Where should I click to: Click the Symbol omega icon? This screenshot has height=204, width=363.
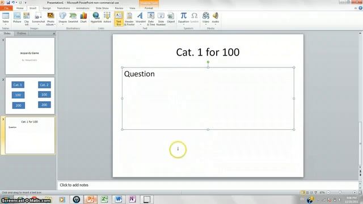194,16
